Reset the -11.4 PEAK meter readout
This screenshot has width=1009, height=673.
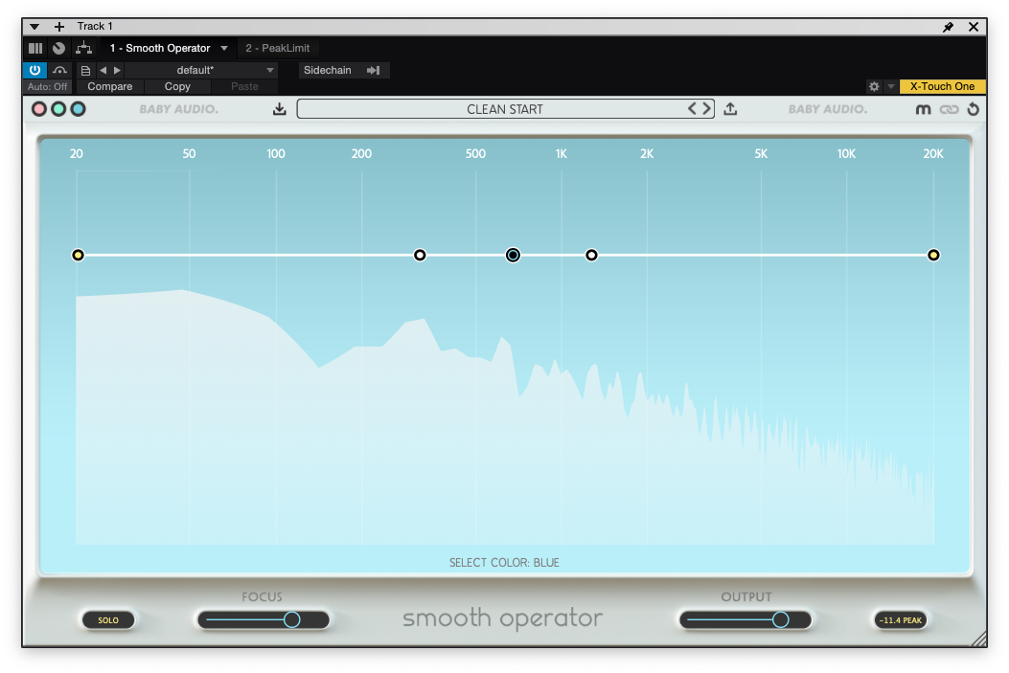pos(901,620)
